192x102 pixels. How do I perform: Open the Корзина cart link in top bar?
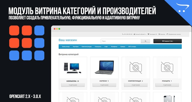[x=162, y=34]
